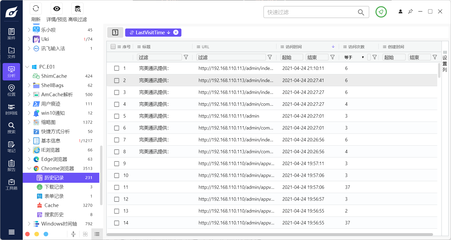
Task: Check the row 11 checkbox
Action: tap(117, 187)
